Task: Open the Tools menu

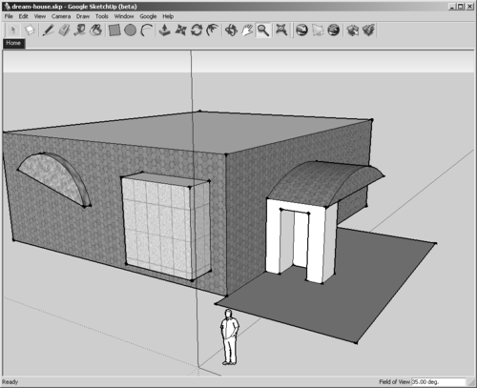Action: tap(102, 16)
